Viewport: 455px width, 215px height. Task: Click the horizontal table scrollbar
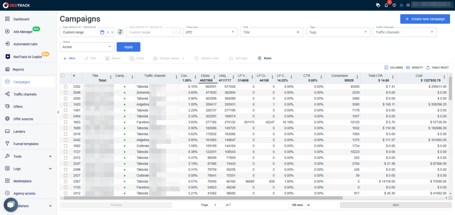(203, 198)
